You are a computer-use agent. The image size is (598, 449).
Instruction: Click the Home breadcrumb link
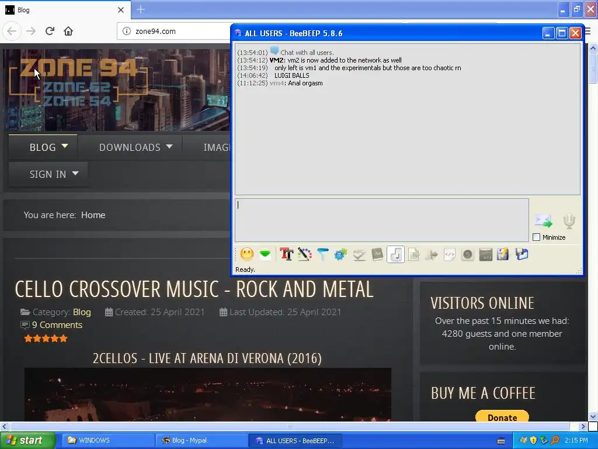click(93, 215)
